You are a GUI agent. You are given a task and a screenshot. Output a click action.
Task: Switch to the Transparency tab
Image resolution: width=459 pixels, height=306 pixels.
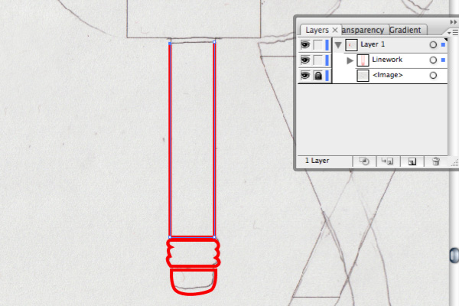click(x=363, y=30)
